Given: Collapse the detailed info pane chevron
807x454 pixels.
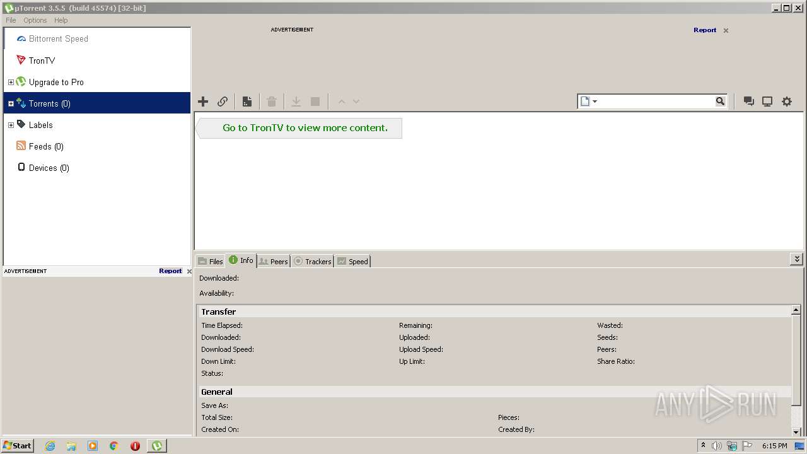Looking at the screenshot, I should [x=797, y=259].
